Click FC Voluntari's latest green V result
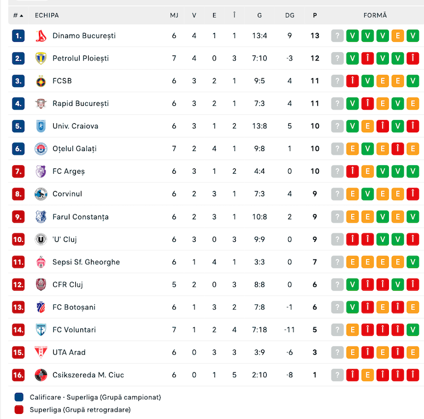This screenshot has width=424, height=419. (x=413, y=330)
